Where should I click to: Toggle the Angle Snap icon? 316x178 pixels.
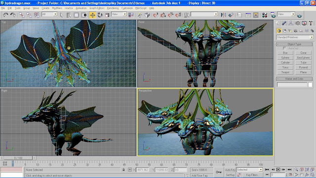(163, 15)
